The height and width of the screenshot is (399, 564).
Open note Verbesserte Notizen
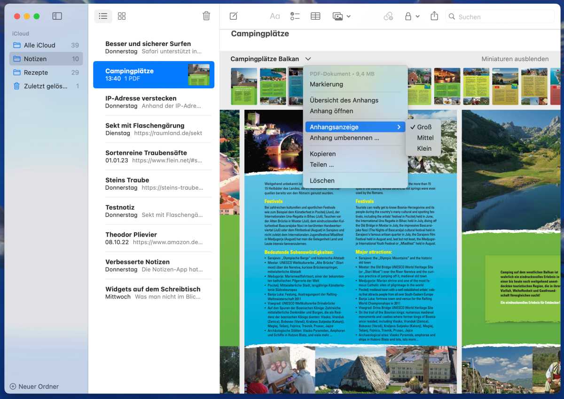pos(154,265)
